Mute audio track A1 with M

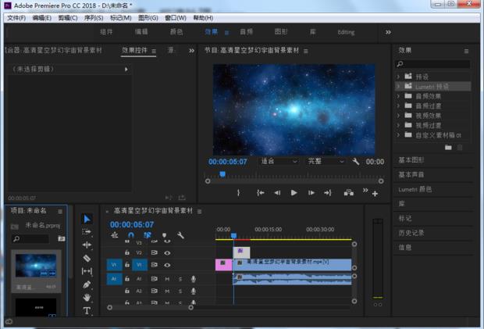(167, 278)
